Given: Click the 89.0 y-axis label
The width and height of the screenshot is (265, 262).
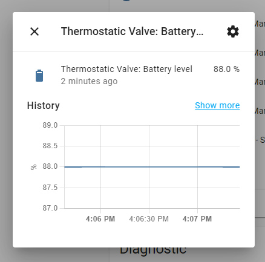Looking at the screenshot, I should click(x=50, y=125).
